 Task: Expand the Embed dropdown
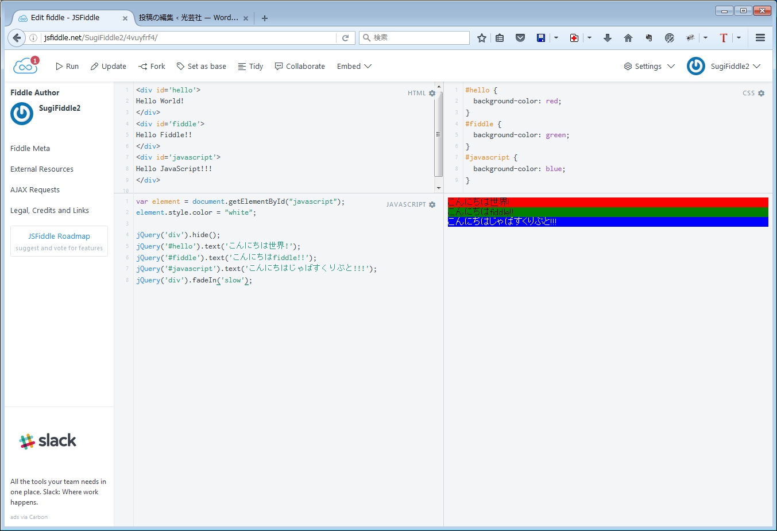(x=354, y=67)
